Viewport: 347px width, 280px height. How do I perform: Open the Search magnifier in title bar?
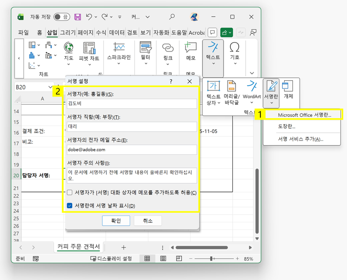click(172, 17)
